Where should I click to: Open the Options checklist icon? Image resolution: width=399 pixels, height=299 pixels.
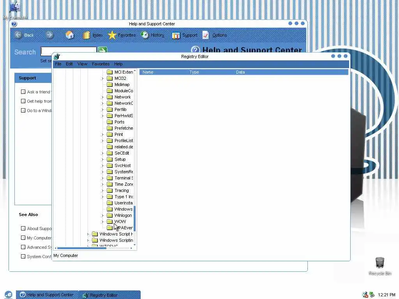coord(206,35)
